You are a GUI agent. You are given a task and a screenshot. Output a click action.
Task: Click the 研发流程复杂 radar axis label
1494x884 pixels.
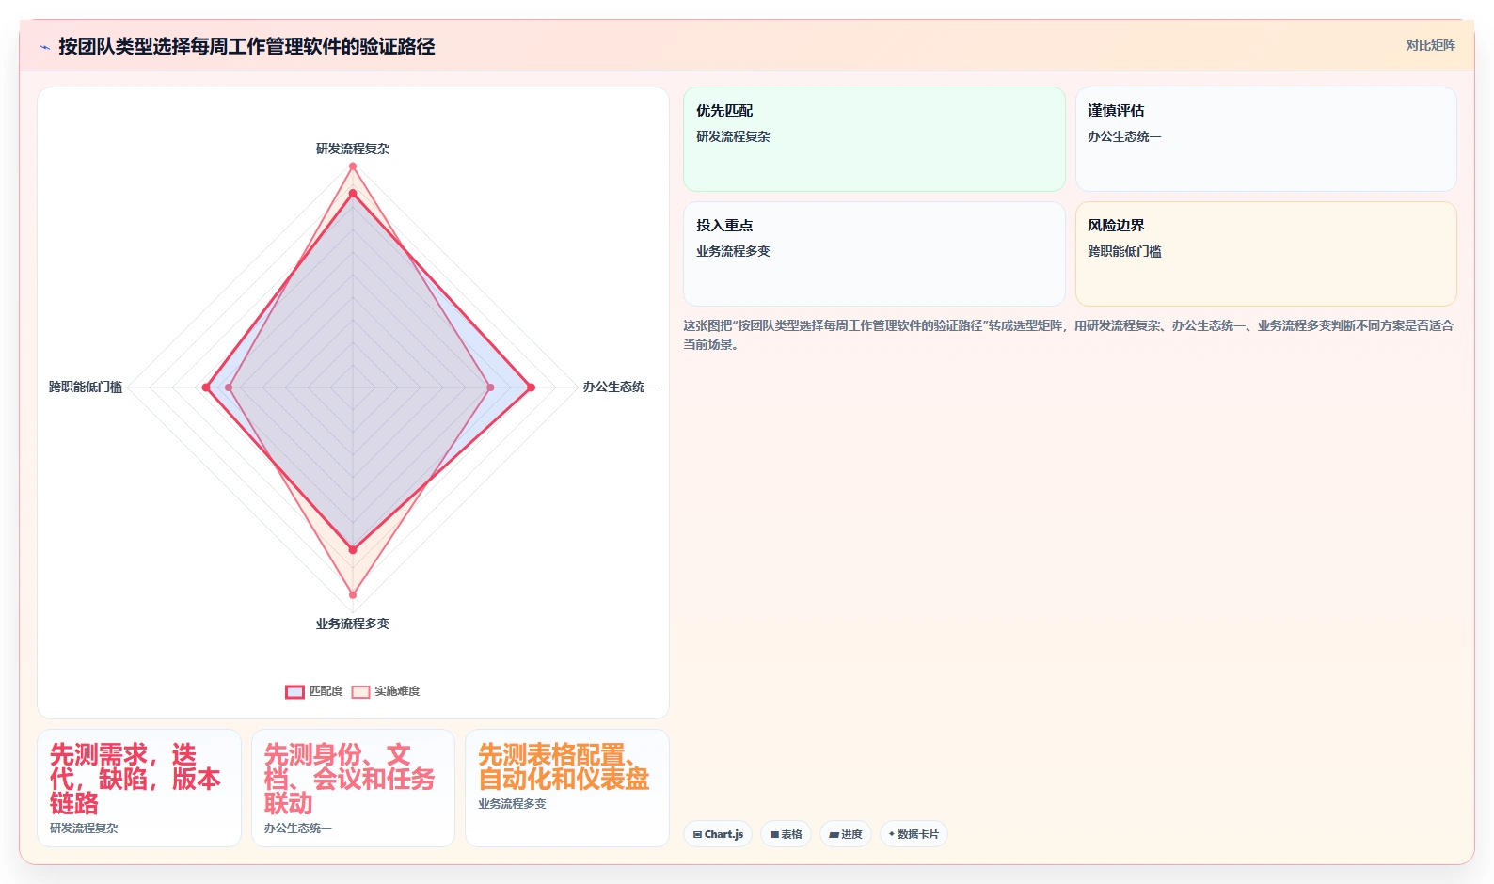[353, 149]
